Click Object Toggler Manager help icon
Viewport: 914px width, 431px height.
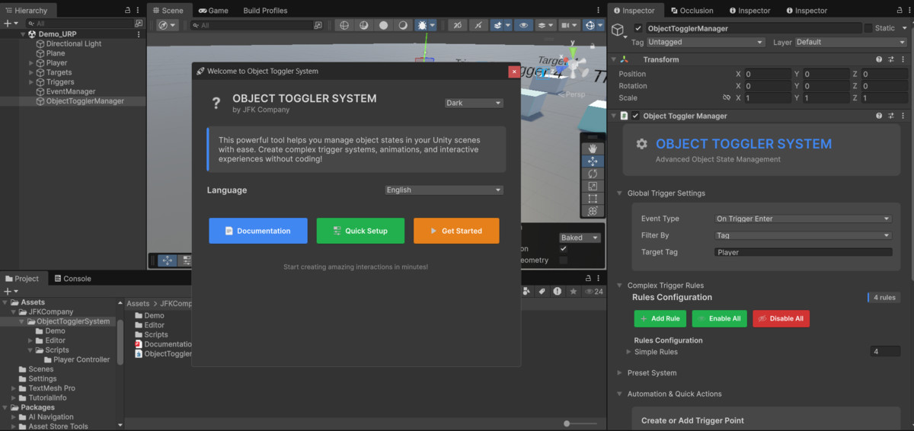[x=879, y=116]
